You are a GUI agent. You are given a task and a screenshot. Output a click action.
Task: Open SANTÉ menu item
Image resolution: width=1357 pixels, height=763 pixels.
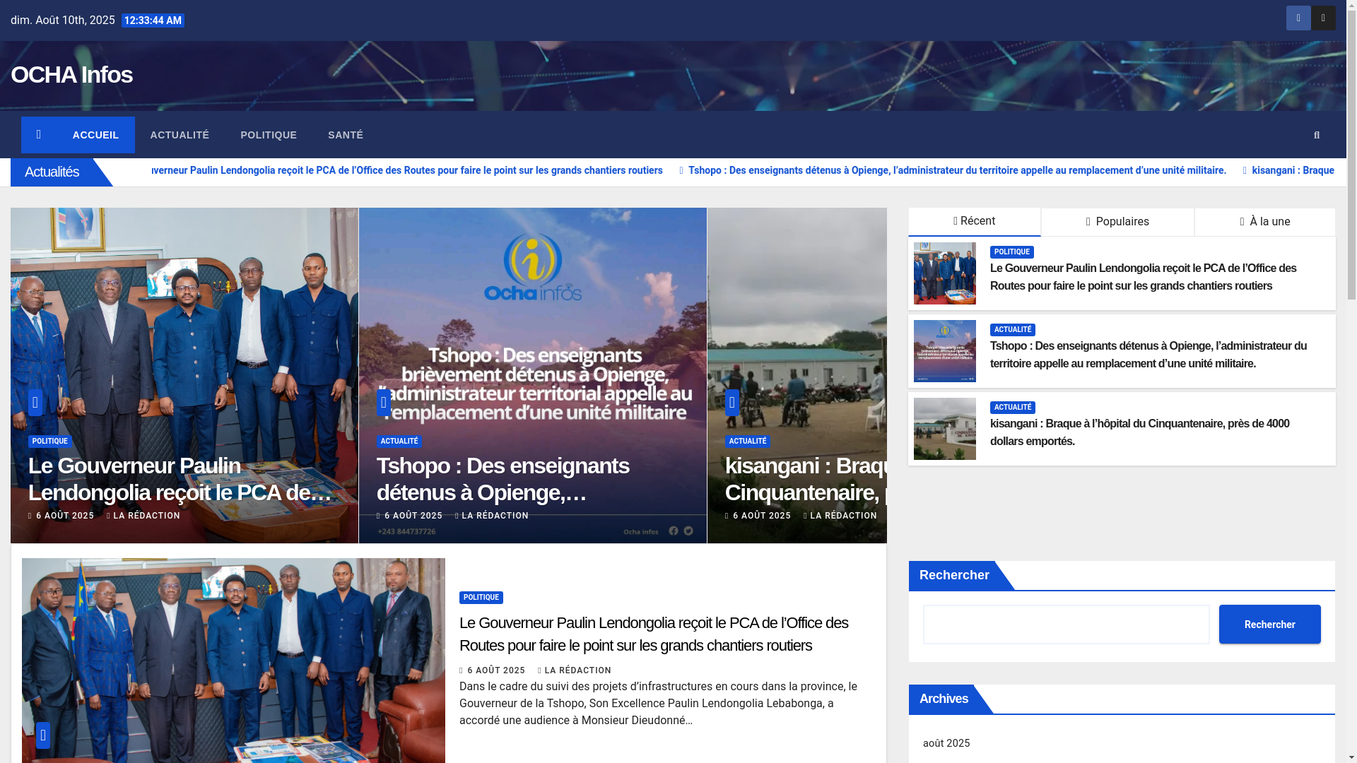346,135
